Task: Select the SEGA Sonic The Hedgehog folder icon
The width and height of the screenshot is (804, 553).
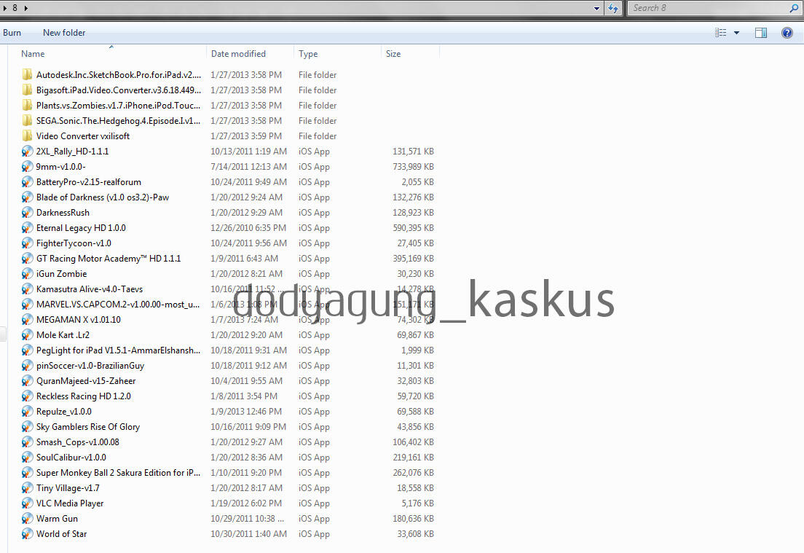Action: (27, 121)
